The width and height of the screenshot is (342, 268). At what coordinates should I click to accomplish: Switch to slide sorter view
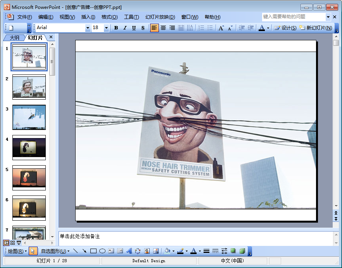click(12, 243)
